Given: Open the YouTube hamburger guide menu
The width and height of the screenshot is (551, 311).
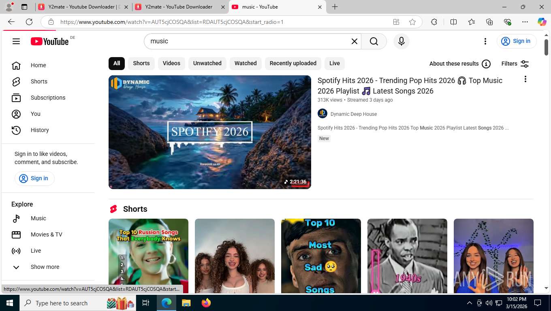Looking at the screenshot, I should [16, 41].
